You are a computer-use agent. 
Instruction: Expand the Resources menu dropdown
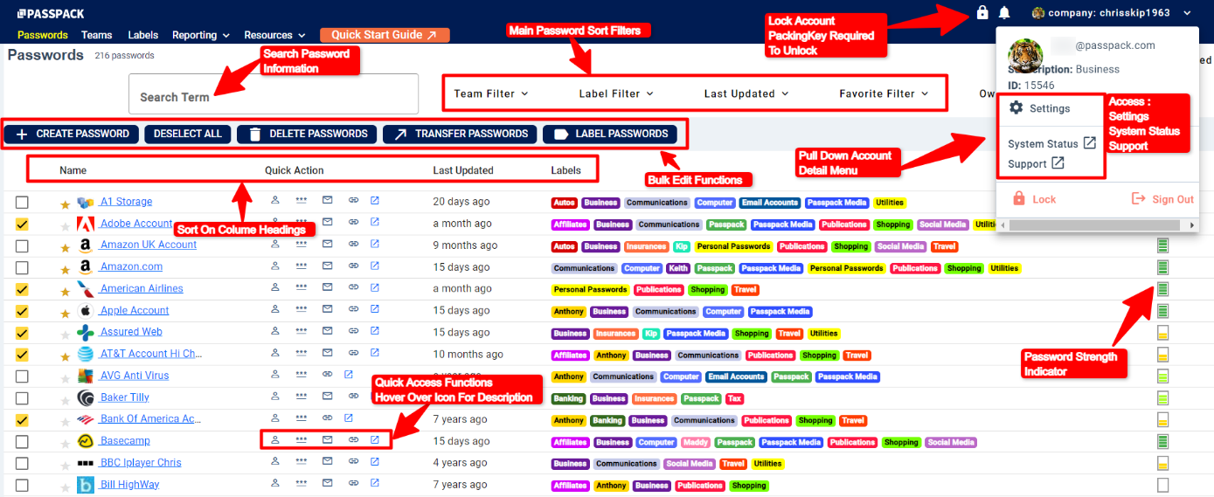coord(275,35)
